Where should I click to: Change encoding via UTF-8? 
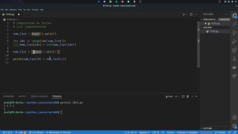pos(155,133)
